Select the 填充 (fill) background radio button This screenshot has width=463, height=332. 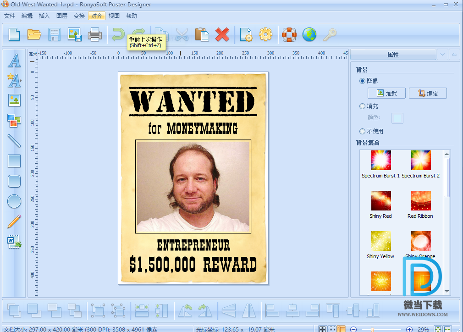coord(362,106)
